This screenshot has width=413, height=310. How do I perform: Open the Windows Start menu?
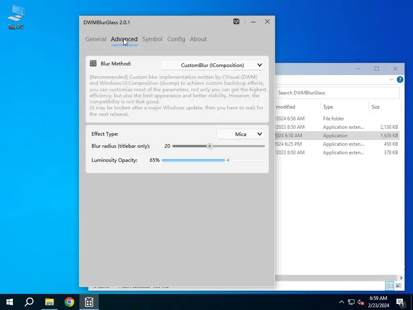10,302
